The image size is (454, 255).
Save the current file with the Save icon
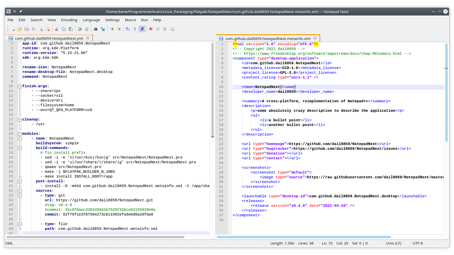click(x=26, y=29)
